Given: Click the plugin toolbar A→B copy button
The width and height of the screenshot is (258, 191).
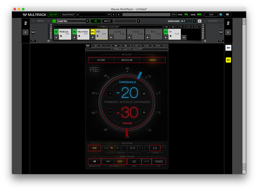Looking at the screenshot, I should (135, 46).
